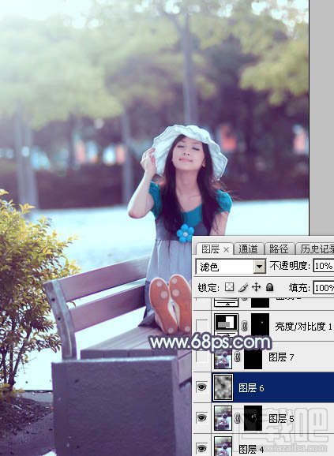The width and height of the screenshot is (334, 456).
Task: Toggle the mask link on 图层 5
Action: click(238, 418)
